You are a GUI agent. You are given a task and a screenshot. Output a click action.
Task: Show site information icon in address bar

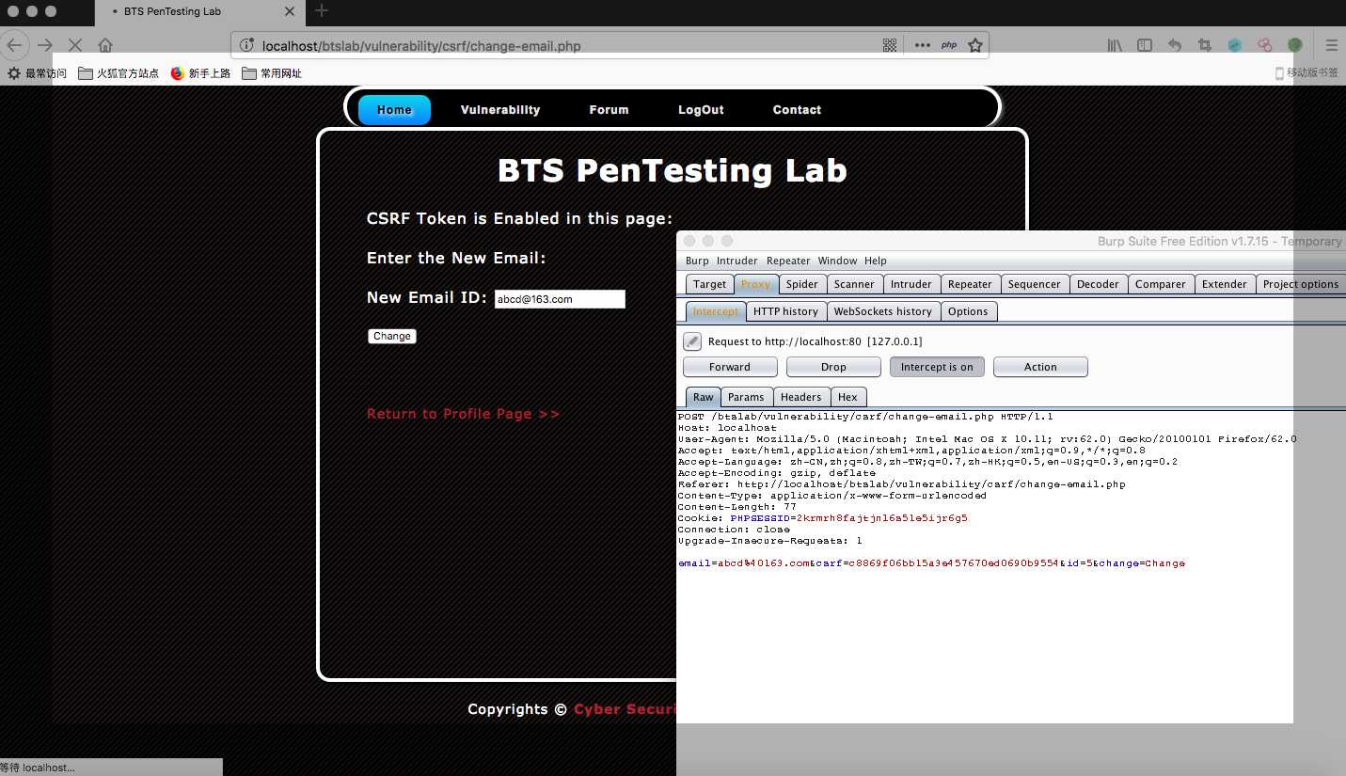tap(246, 45)
